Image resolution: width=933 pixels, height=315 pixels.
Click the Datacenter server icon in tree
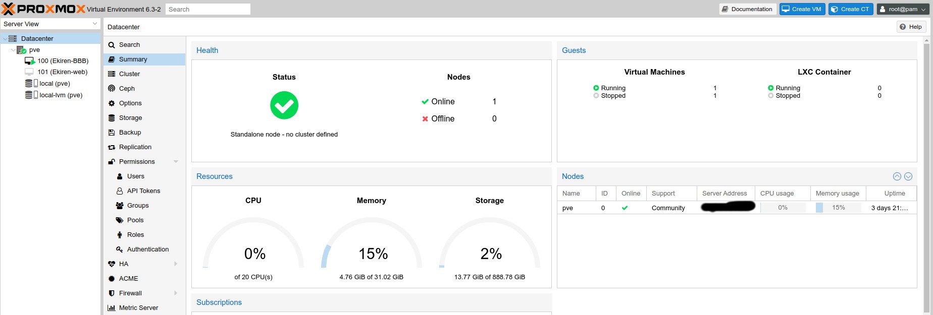point(13,38)
